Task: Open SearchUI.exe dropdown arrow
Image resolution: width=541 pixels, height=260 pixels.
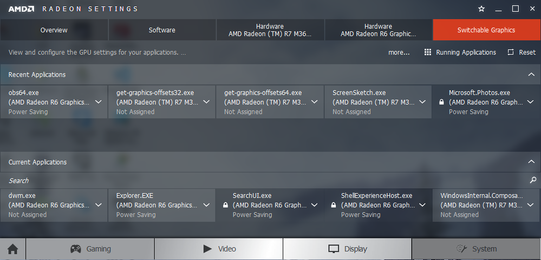Action: [314, 205]
